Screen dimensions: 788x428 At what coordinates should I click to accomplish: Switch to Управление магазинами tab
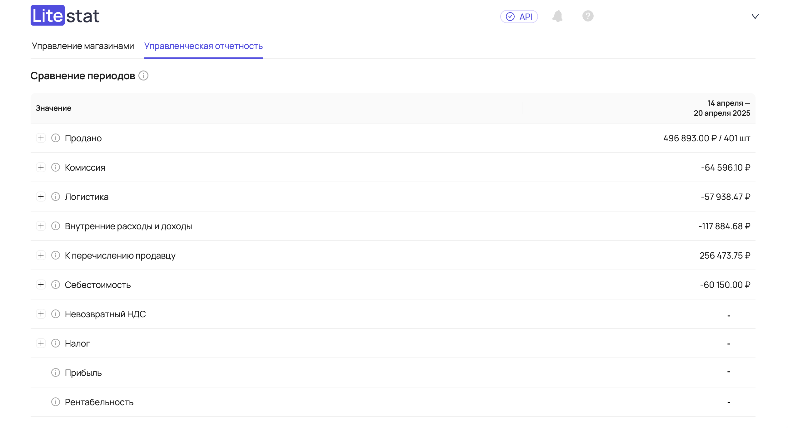click(83, 46)
